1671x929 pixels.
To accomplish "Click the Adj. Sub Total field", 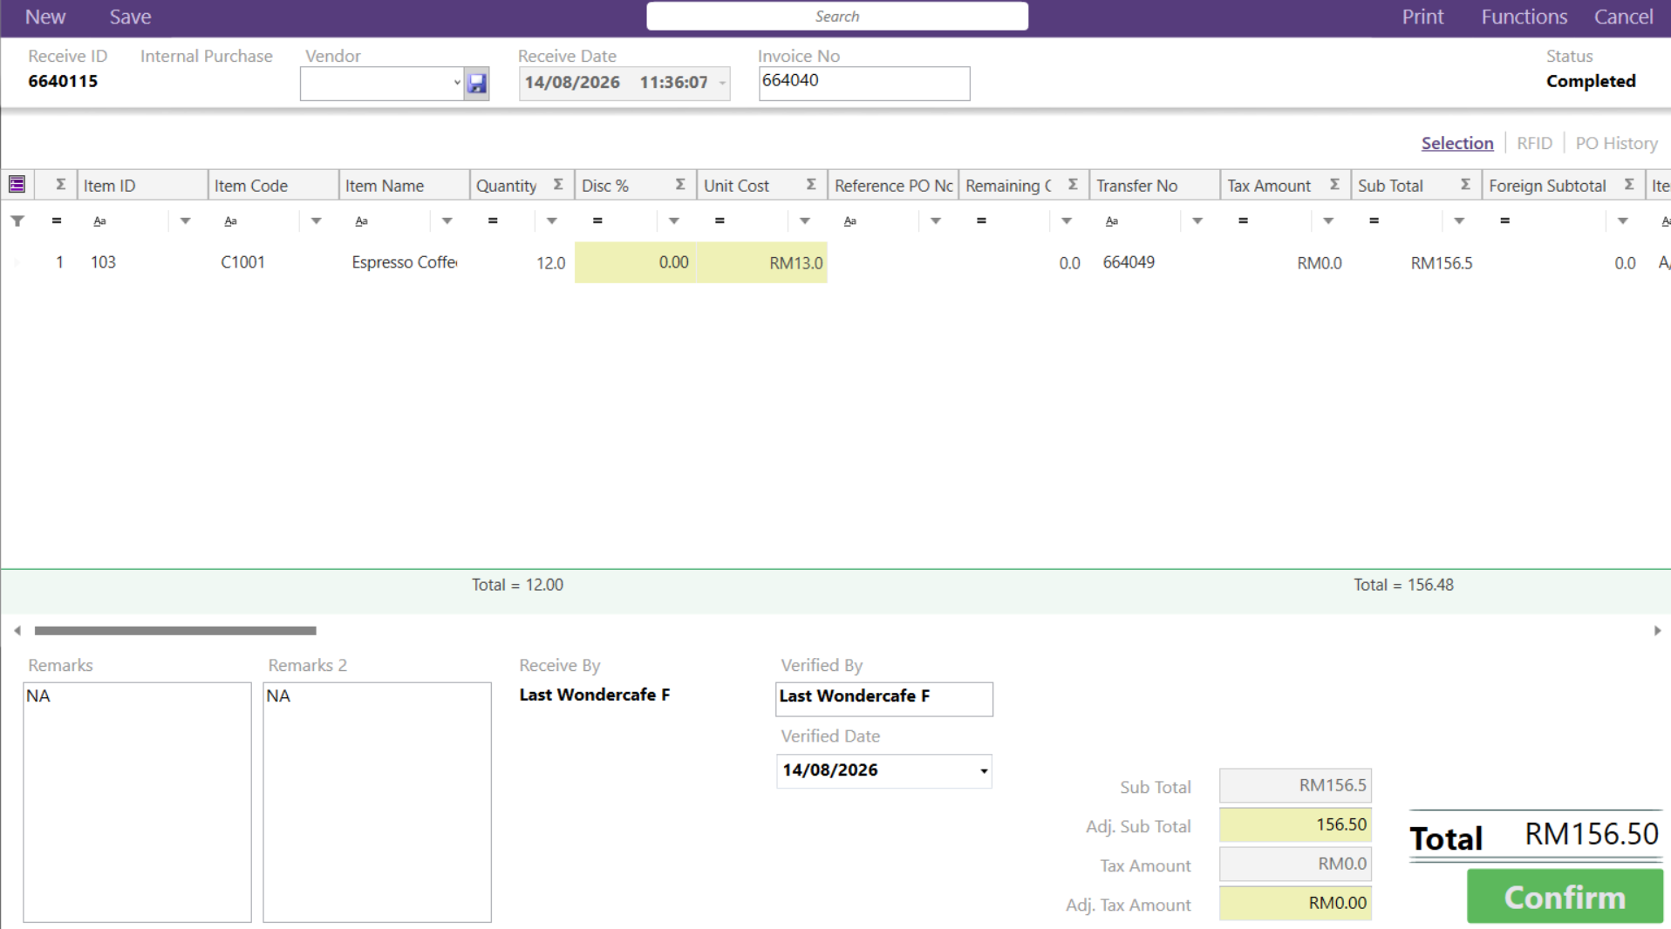I will [1295, 824].
